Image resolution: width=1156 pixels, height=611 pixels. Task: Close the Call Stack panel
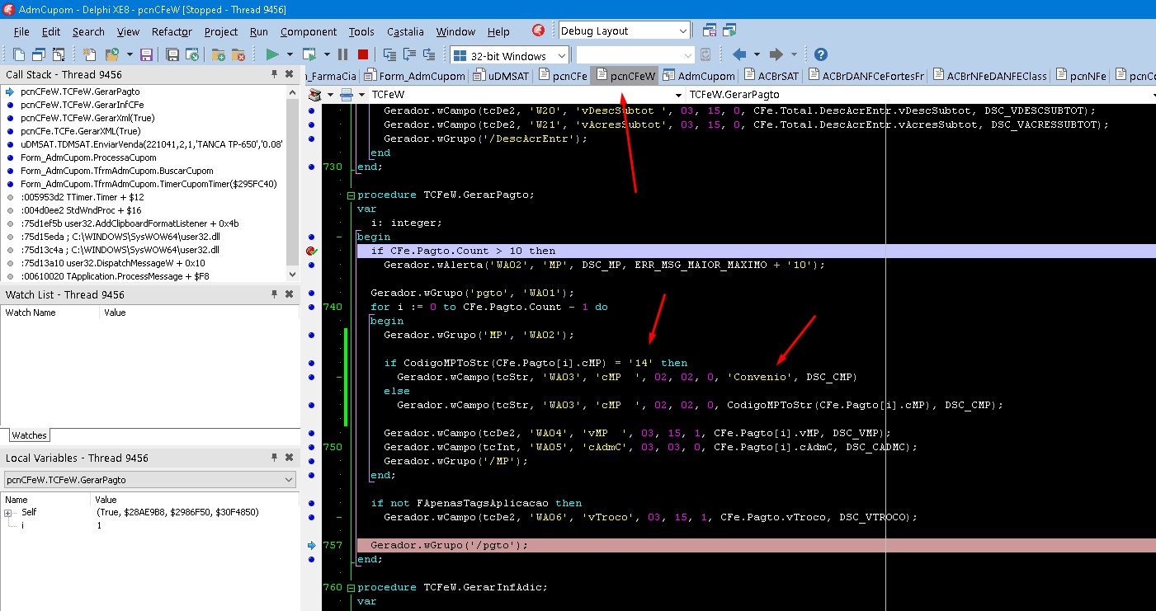tap(290, 74)
